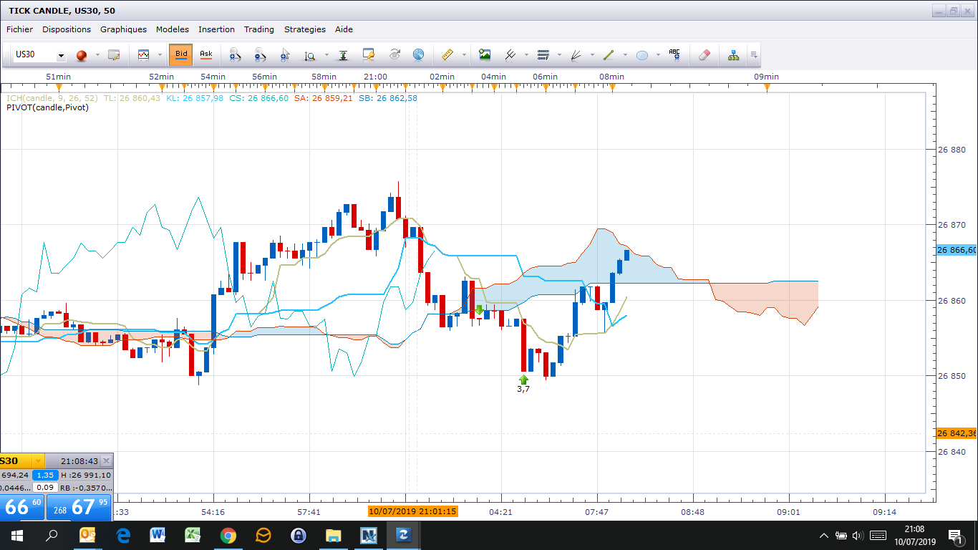The width and height of the screenshot is (978, 550).
Task: Click the blue 66 sell price button
Action: pos(21,507)
